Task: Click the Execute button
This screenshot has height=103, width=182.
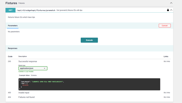Action: point(89,40)
